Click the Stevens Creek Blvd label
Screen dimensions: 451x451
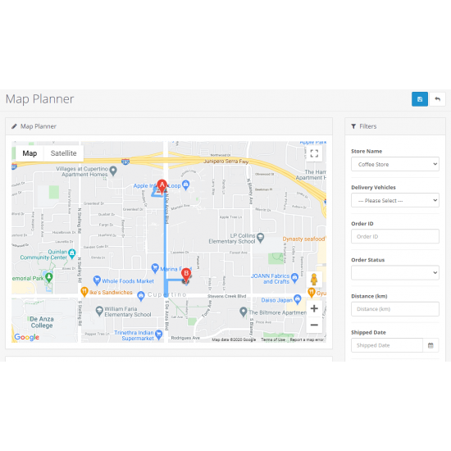226,296
